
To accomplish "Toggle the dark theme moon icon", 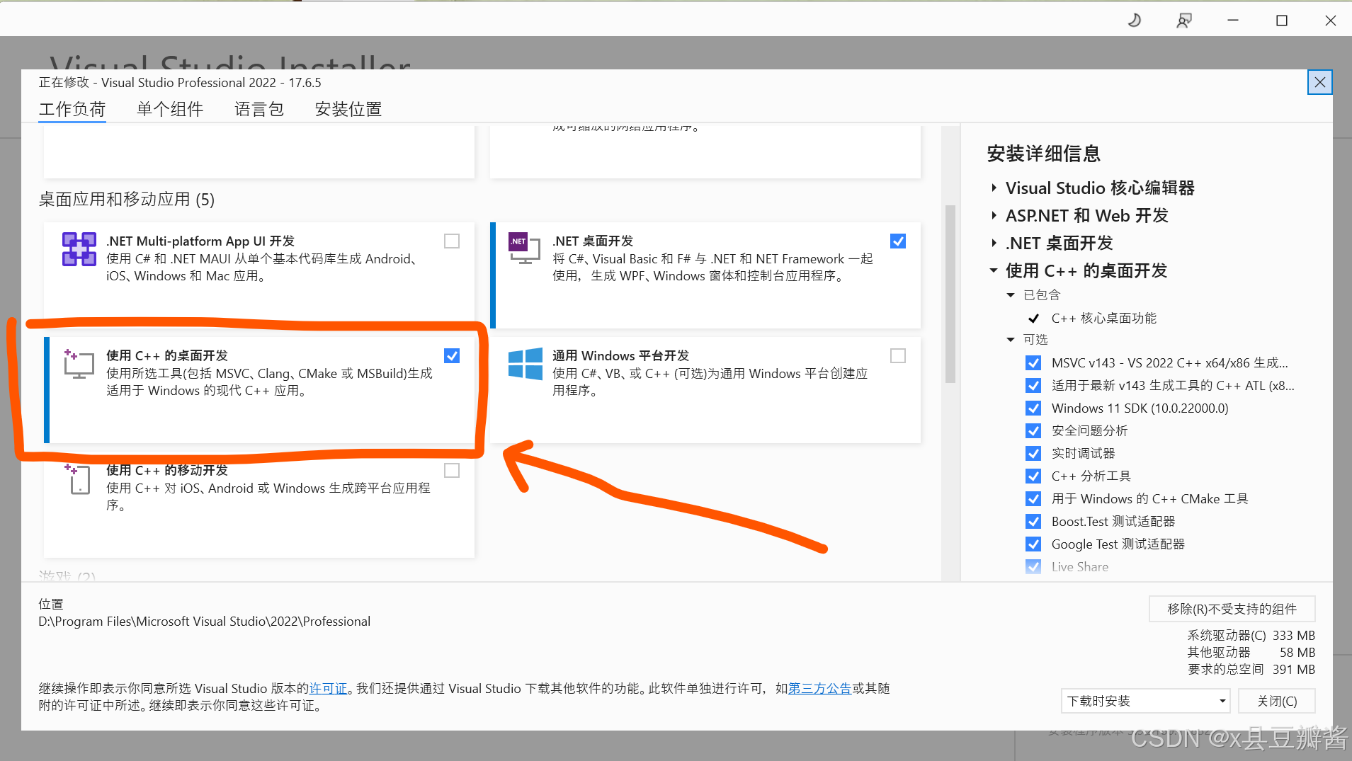I will (1135, 21).
